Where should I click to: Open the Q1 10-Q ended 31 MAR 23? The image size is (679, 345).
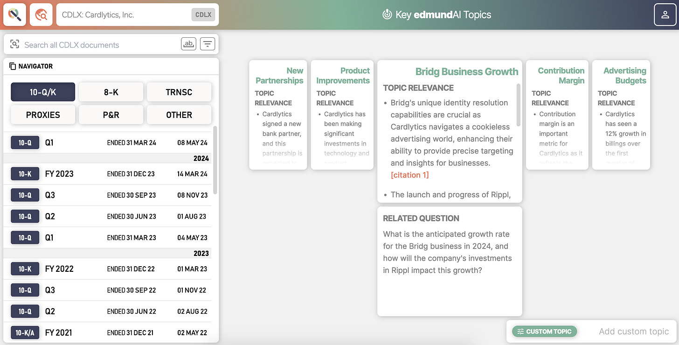(x=108, y=237)
